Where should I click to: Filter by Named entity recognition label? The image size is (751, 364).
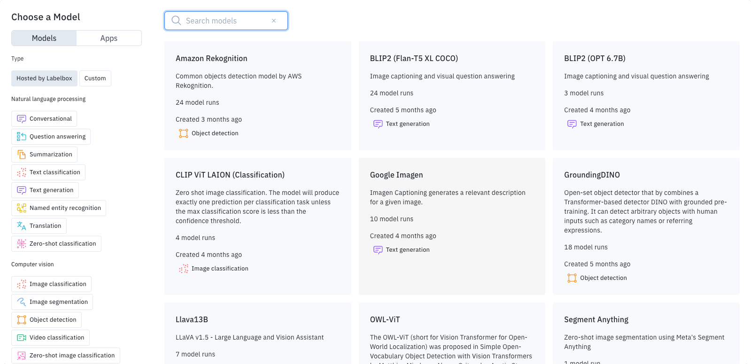pos(65,208)
